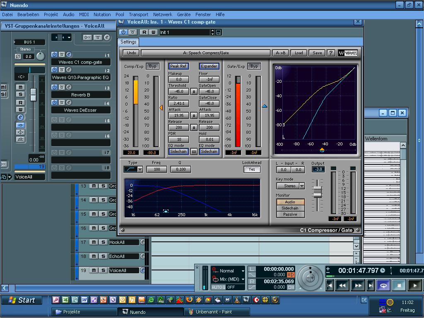
Task: Open editor for insert i2 Waves Q10
Action: 69,70
